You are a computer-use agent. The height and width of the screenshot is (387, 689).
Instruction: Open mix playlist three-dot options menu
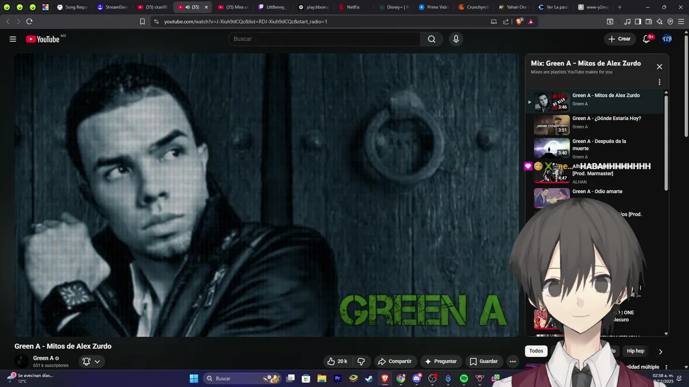point(659,82)
